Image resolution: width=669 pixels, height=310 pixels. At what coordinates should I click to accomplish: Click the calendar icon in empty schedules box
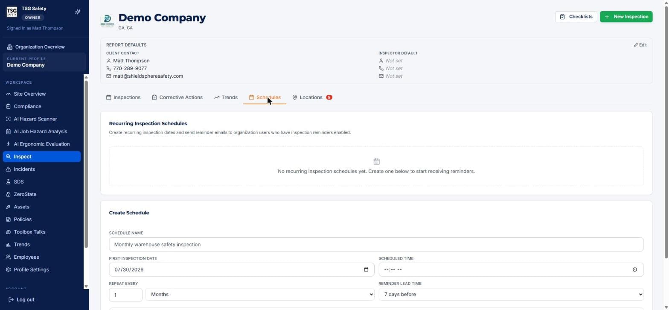coord(376,161)
